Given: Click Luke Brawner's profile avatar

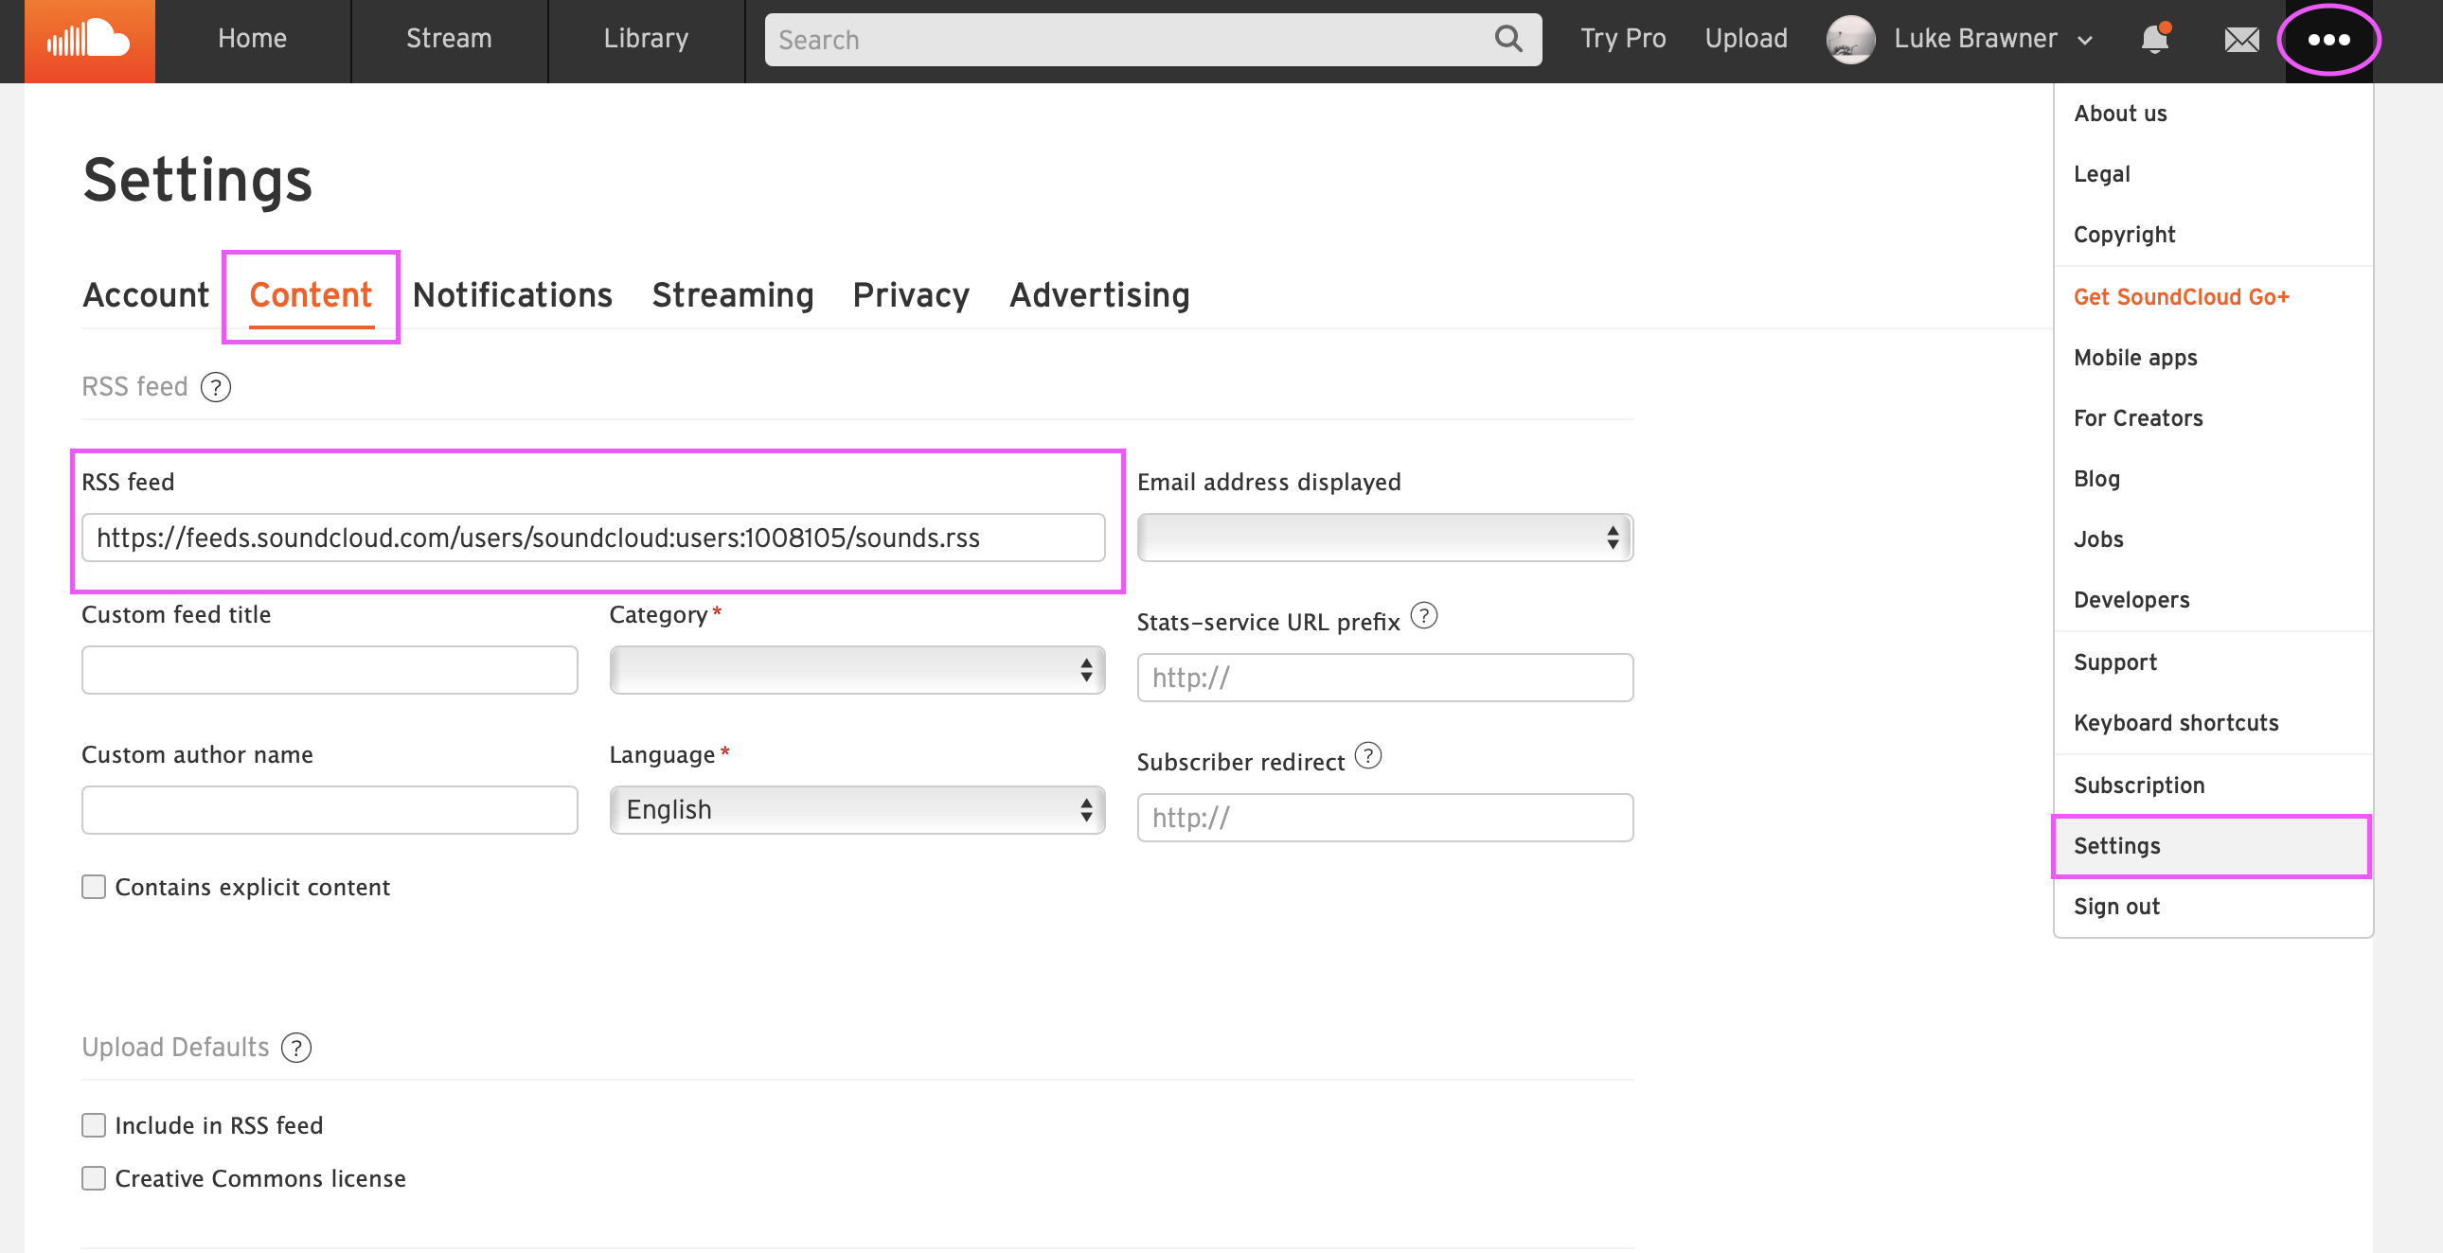Looking at the screenshot, I should point(1850,40).
